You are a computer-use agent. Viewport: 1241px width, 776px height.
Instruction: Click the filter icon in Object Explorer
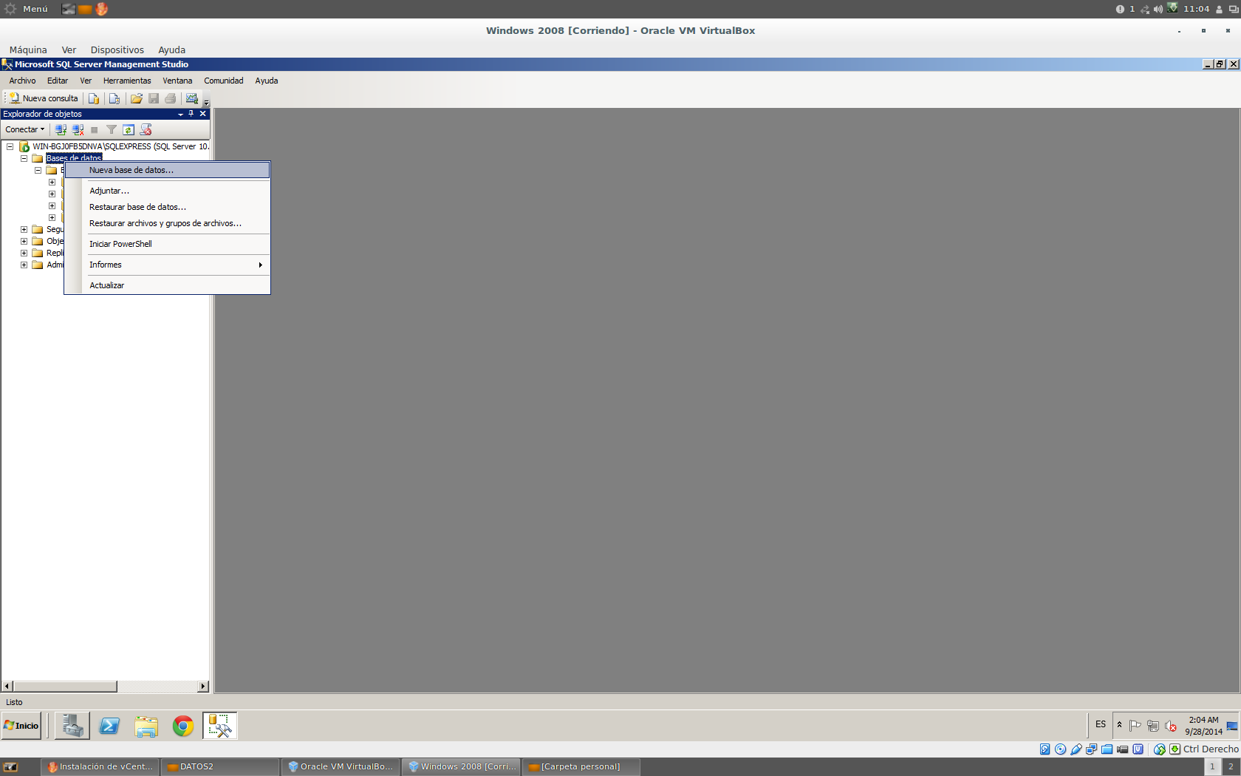112,129
